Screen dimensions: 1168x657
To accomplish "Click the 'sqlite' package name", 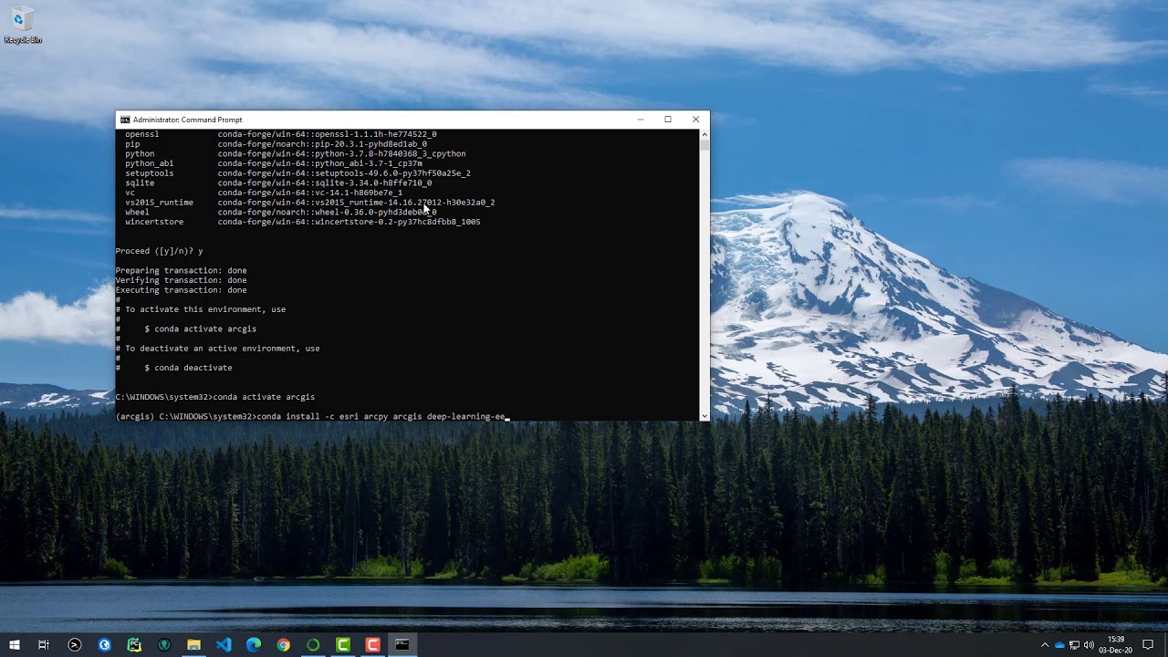I will pos(140,182).
